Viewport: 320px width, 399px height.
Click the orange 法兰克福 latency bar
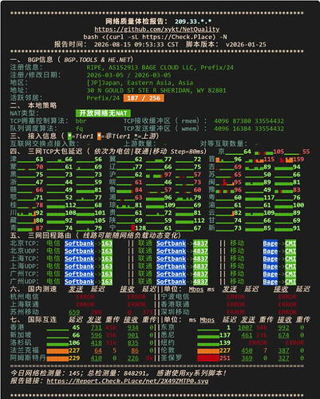click(x=57, y=351)
